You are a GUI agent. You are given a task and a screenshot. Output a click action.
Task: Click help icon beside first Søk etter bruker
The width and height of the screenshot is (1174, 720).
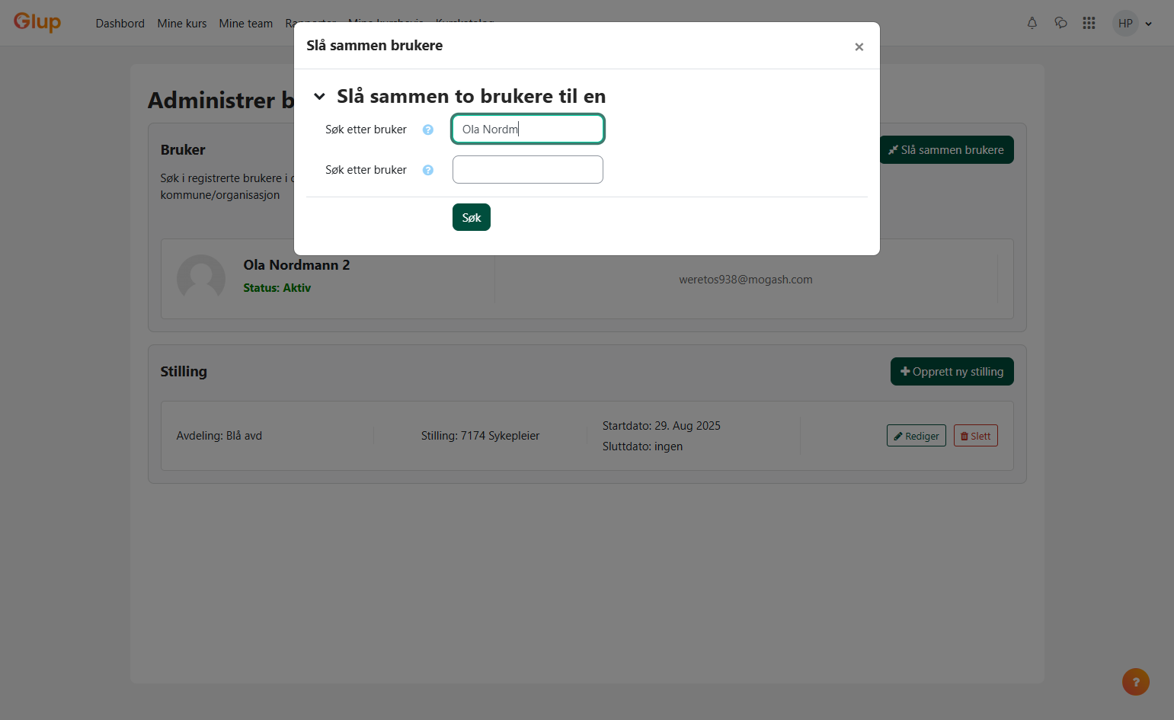pyautogui.click(x=428, y=130)
